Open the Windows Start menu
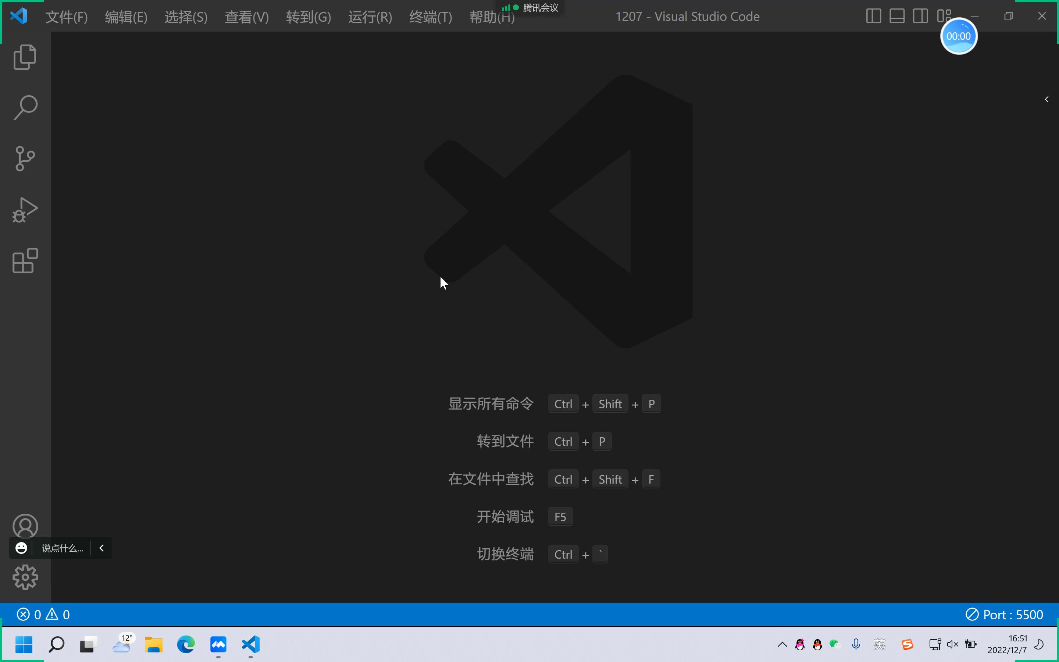 (24, 644)
